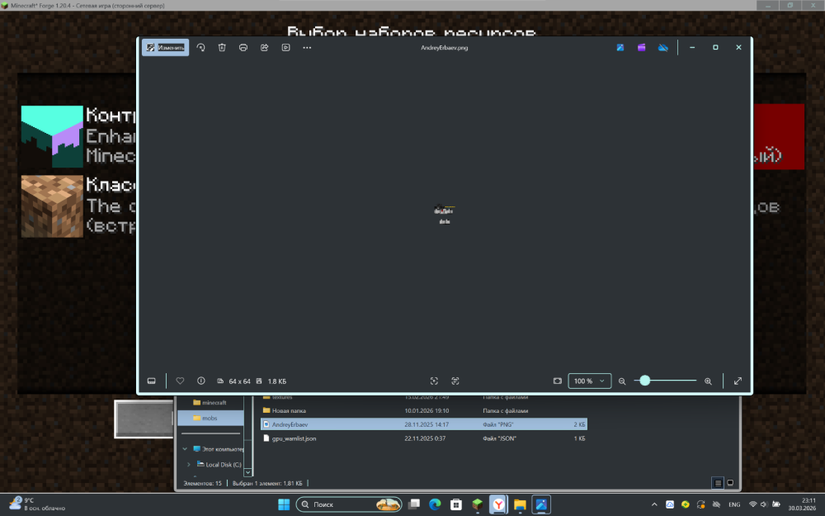Click the volume icon in system tray

click(764, 504)
